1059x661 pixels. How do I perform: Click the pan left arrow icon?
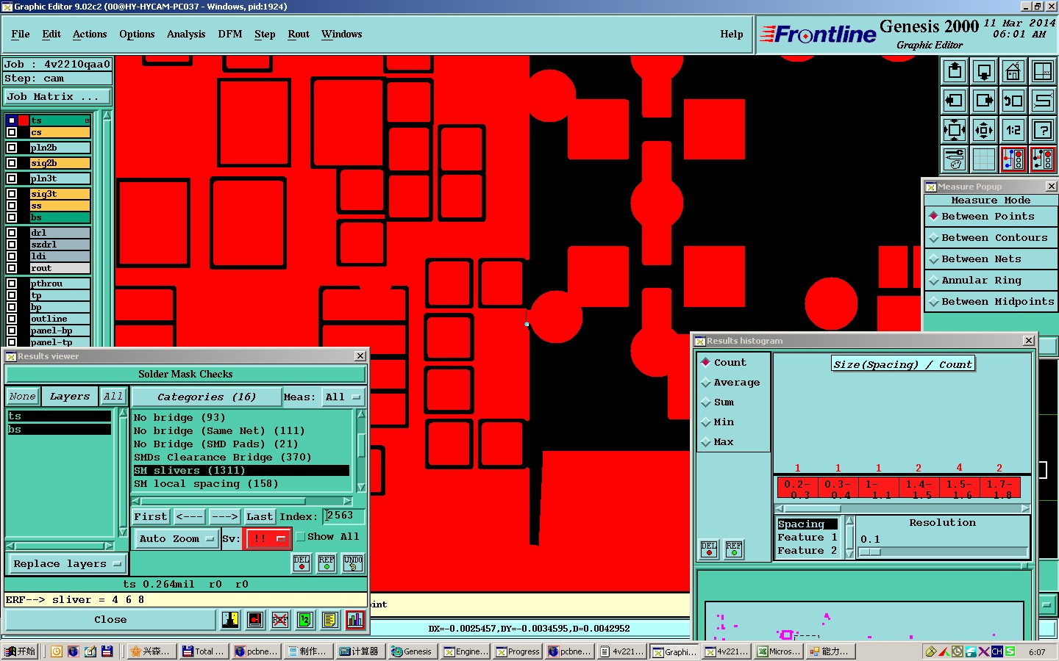tap(955, 101)
